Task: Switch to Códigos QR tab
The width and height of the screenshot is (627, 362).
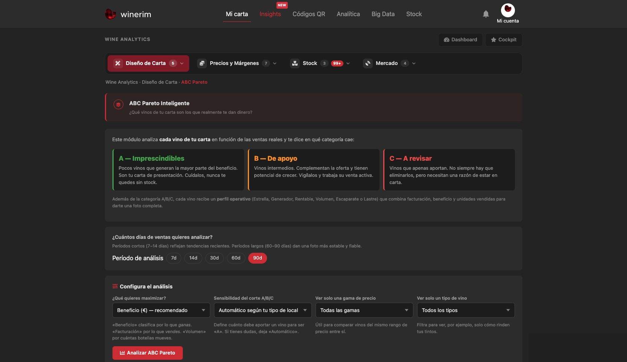Action: point(309,14)
